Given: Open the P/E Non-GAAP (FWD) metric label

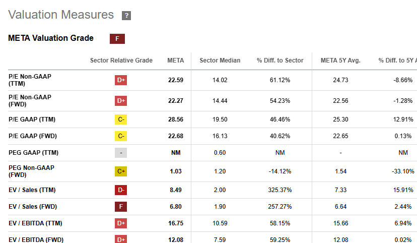Looking at the screenshot, I should coord(30,101).
